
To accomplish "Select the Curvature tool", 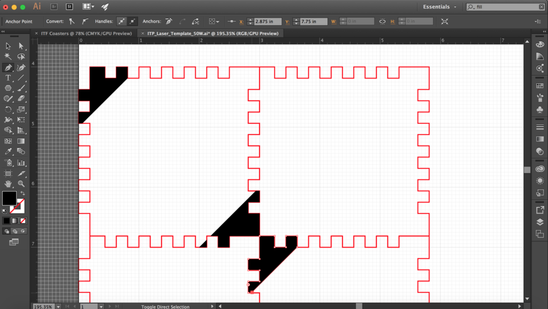I will point(21,67).
